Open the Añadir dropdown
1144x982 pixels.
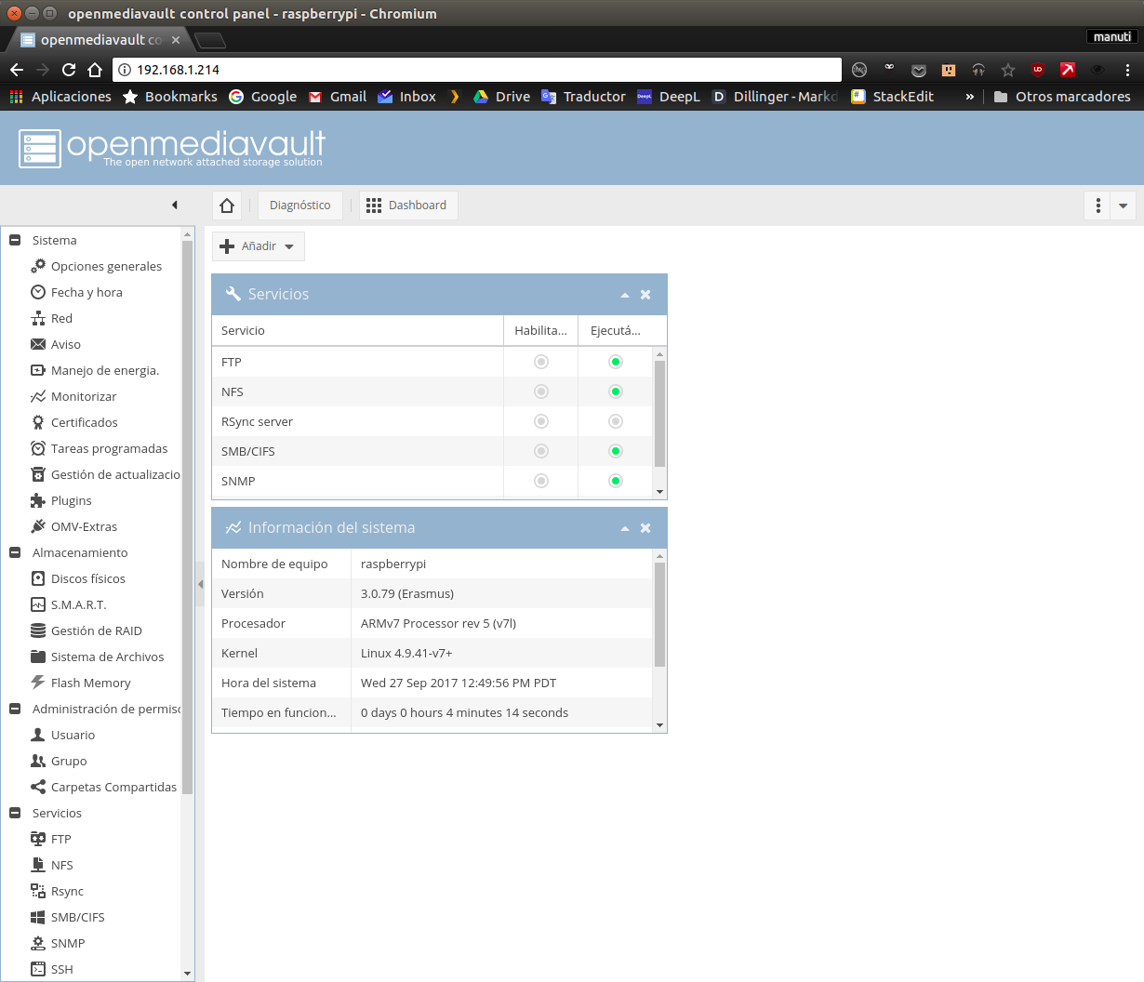(259, 246)
